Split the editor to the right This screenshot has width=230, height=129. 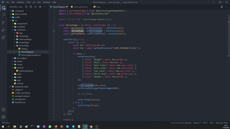[x=222, y=7]
